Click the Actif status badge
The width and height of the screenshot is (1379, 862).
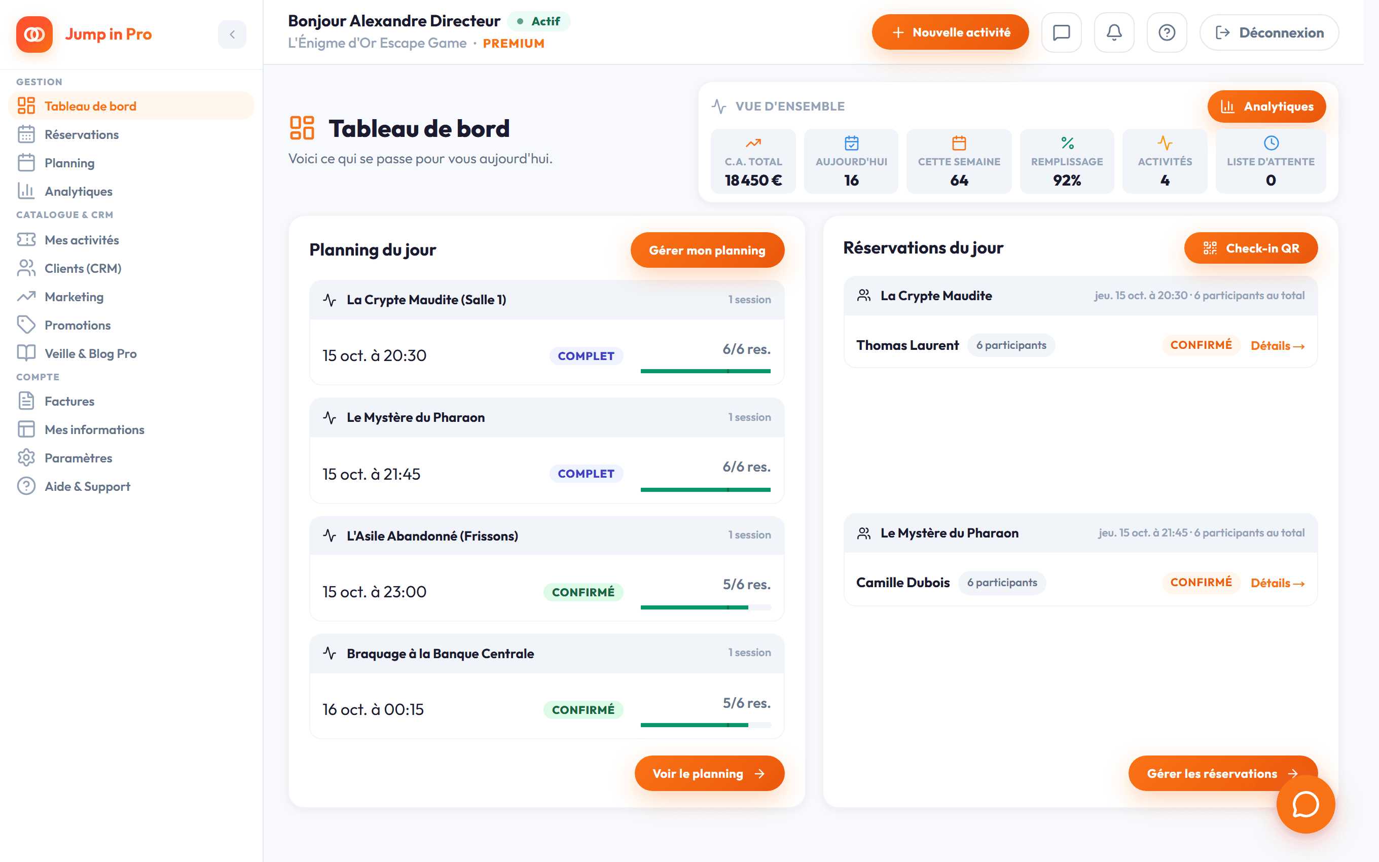[x=538, y=21]
